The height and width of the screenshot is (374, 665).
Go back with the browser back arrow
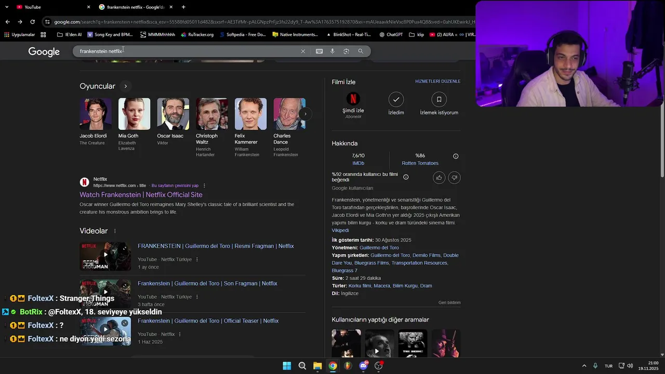pyautogui.click(x=7, y=22)
